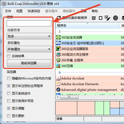Select all with the checked box icon
Image resolution: width=124 pixels, height=124 pixels.
coord(94,18)
